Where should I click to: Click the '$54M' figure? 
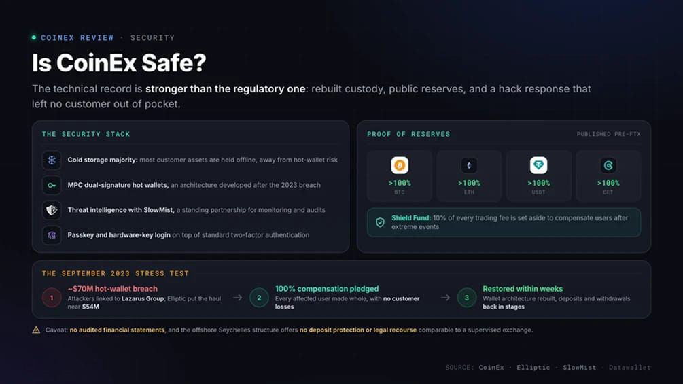(x=90, y=307)
